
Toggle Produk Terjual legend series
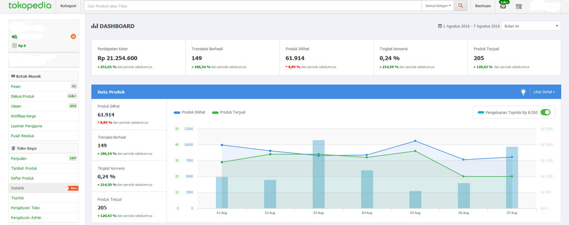pyautogui.click(x=228, y=113)
